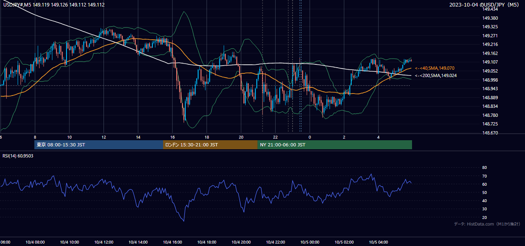Click hour label 18 under the price chart
Viewport: 525px width, 246px height.
click(207, 137)
